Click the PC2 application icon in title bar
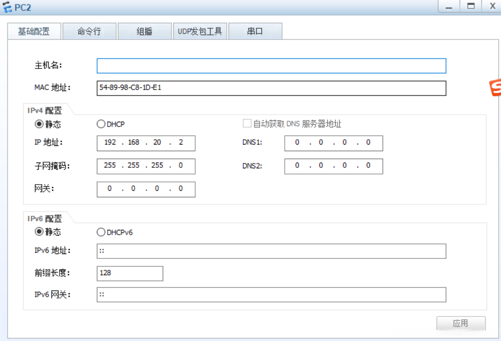 7,7
